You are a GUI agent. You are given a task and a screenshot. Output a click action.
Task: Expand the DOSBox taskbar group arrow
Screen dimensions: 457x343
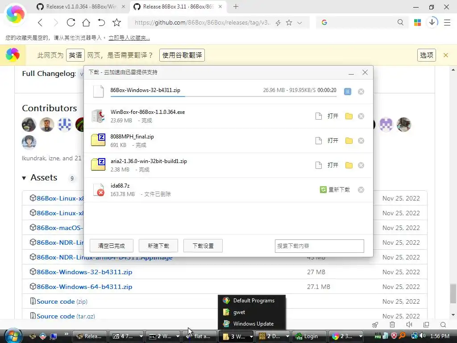pos(287,336)
